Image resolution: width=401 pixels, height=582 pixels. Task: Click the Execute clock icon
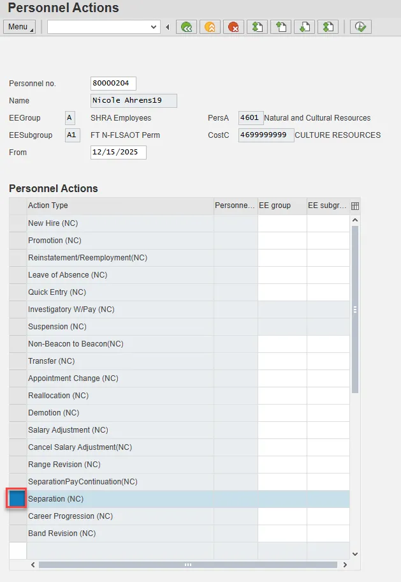(x=360, y=27)
